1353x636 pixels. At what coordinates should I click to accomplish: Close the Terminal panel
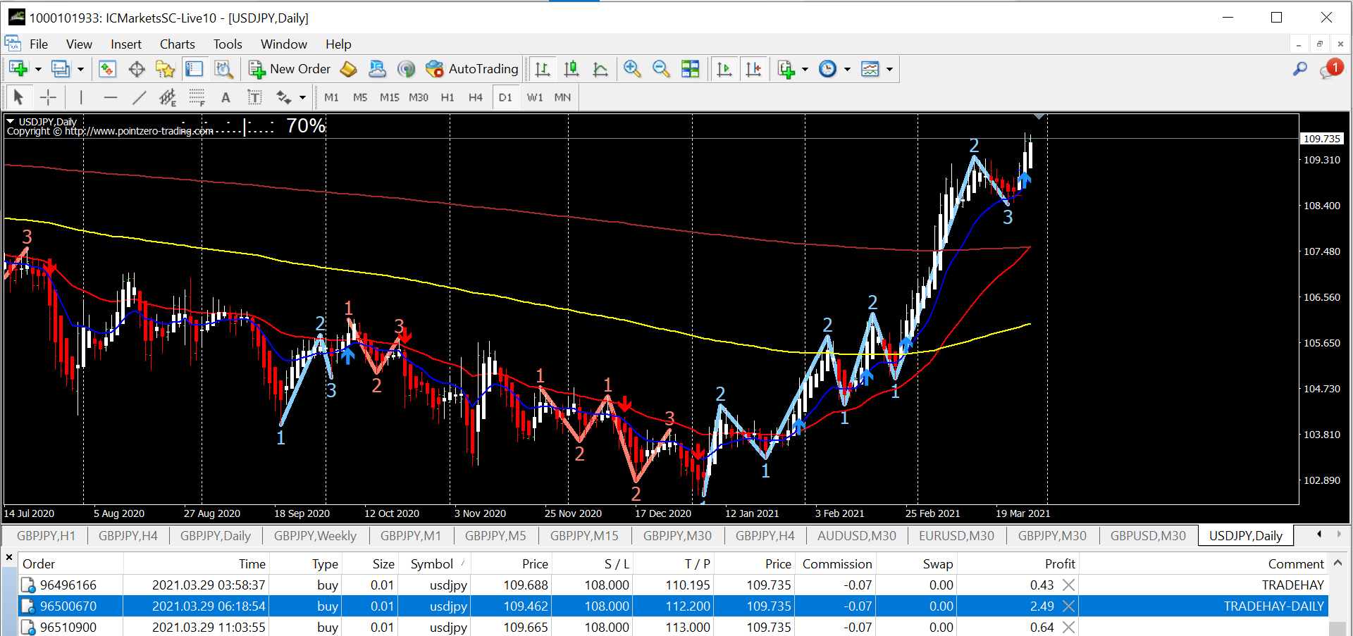point(9,558)
